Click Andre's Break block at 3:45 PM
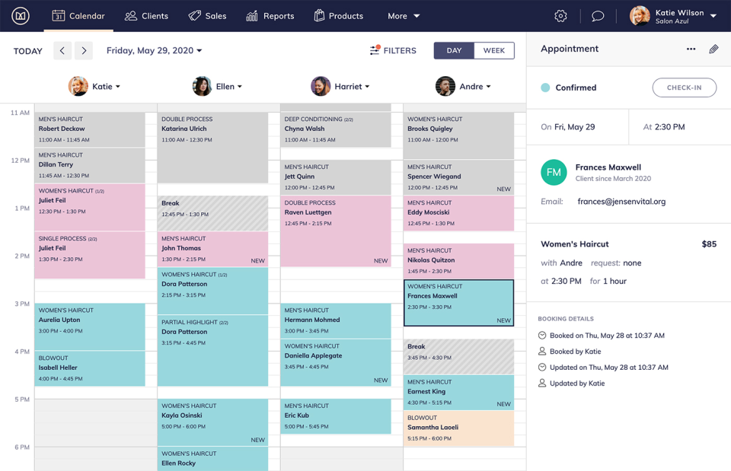The width and height of the screenshot is (731, 471). 458,357
